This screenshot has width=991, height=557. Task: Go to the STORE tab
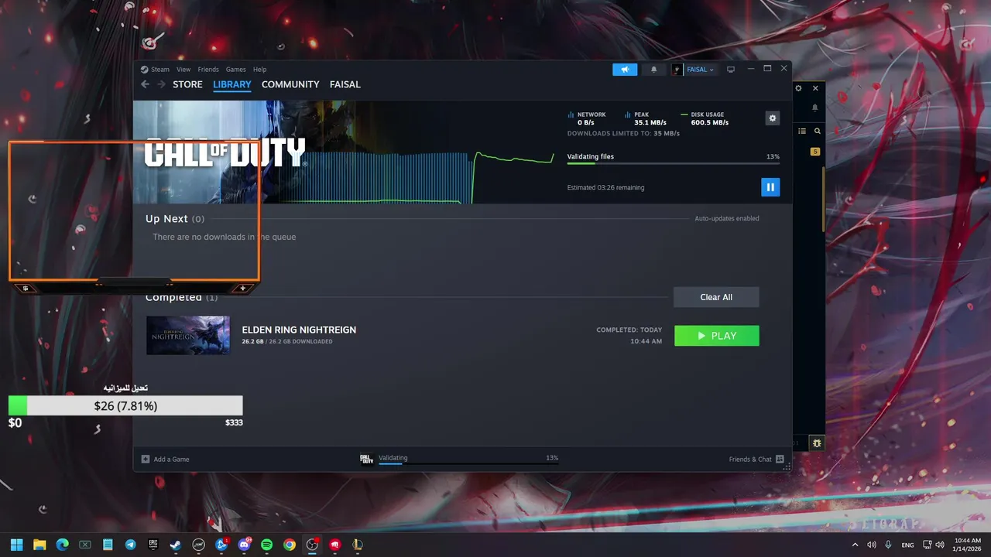coord(187,84)
